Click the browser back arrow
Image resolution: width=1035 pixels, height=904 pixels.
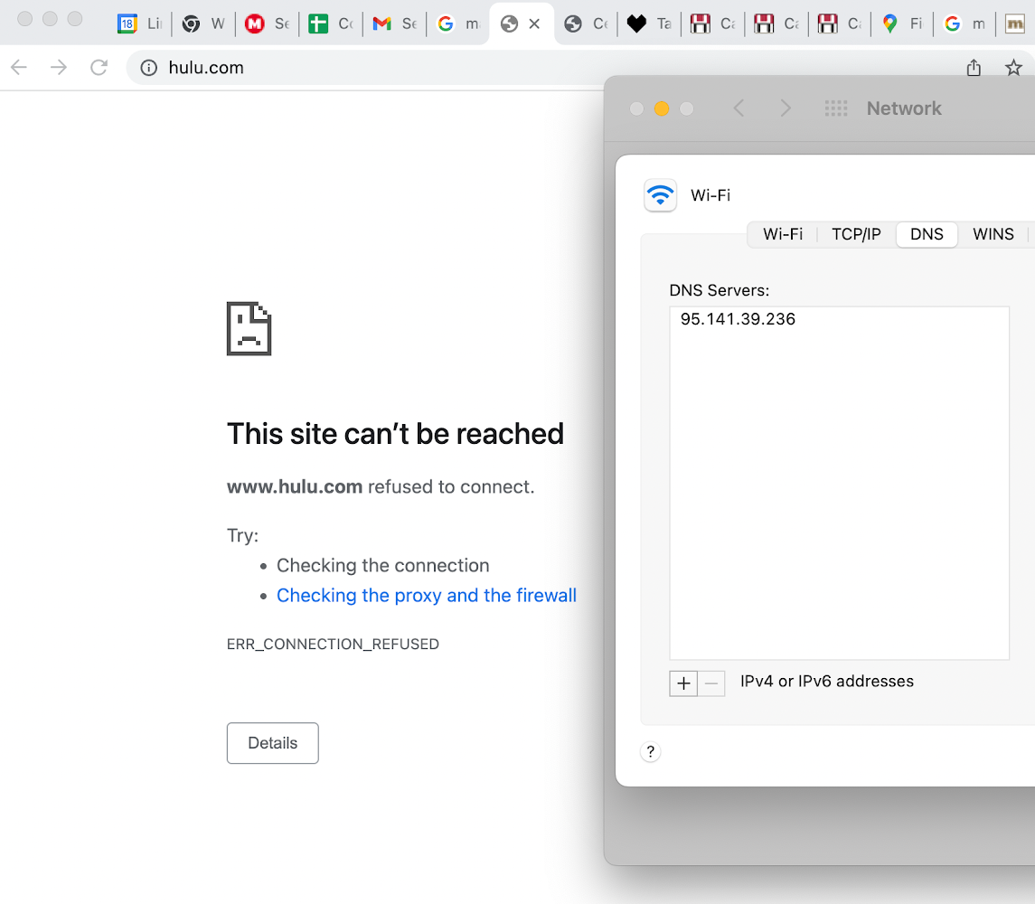(x=19, y=68)
